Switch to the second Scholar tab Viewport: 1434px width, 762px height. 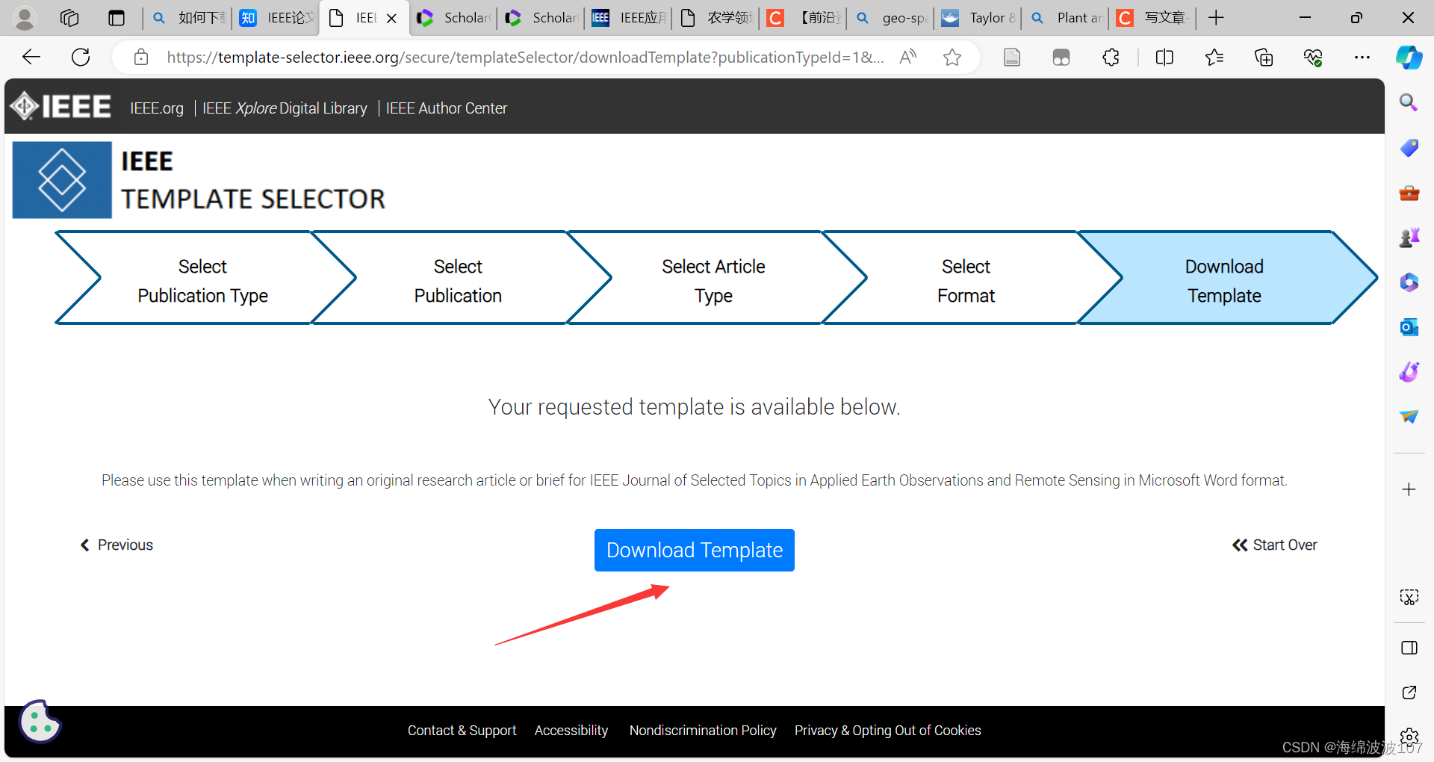pos(542,18)
